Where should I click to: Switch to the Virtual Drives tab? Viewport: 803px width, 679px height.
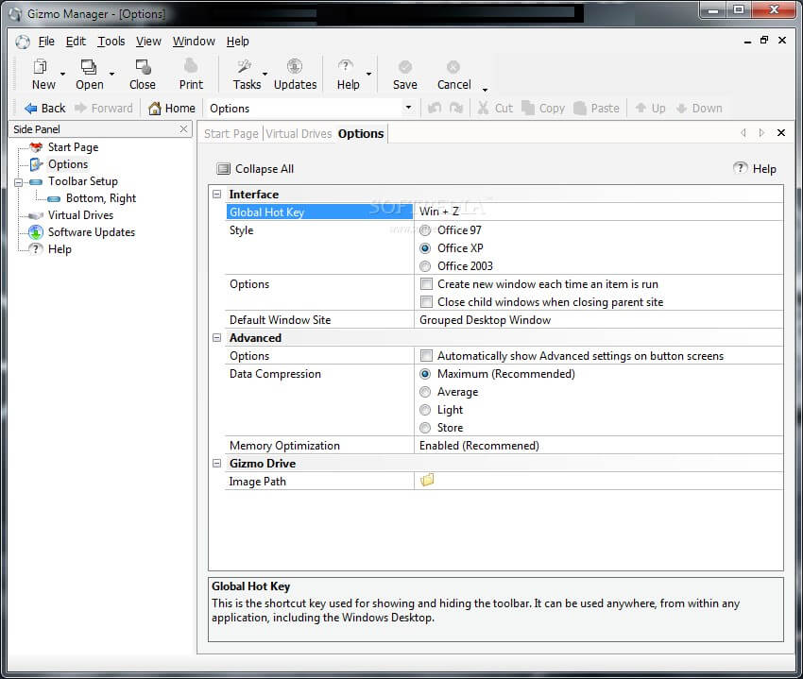(x=299, y=134)
